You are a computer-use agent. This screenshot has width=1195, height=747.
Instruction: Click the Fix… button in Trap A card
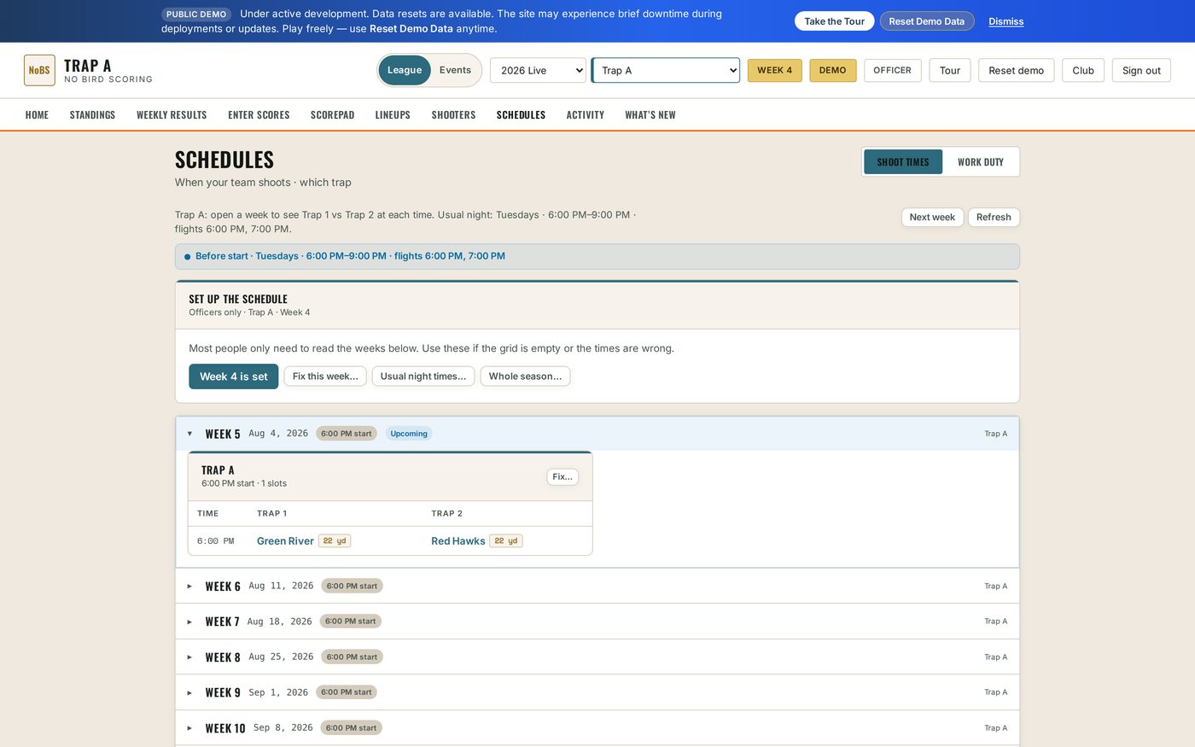point(563,477)
